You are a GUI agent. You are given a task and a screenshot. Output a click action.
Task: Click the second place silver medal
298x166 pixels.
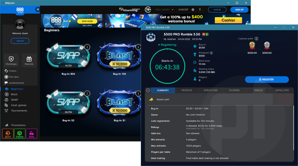point(267,46)
